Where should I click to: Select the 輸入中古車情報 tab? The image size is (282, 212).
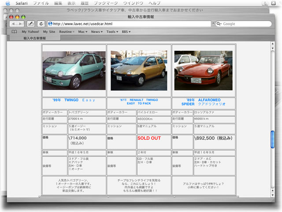[x=35, y=38]
